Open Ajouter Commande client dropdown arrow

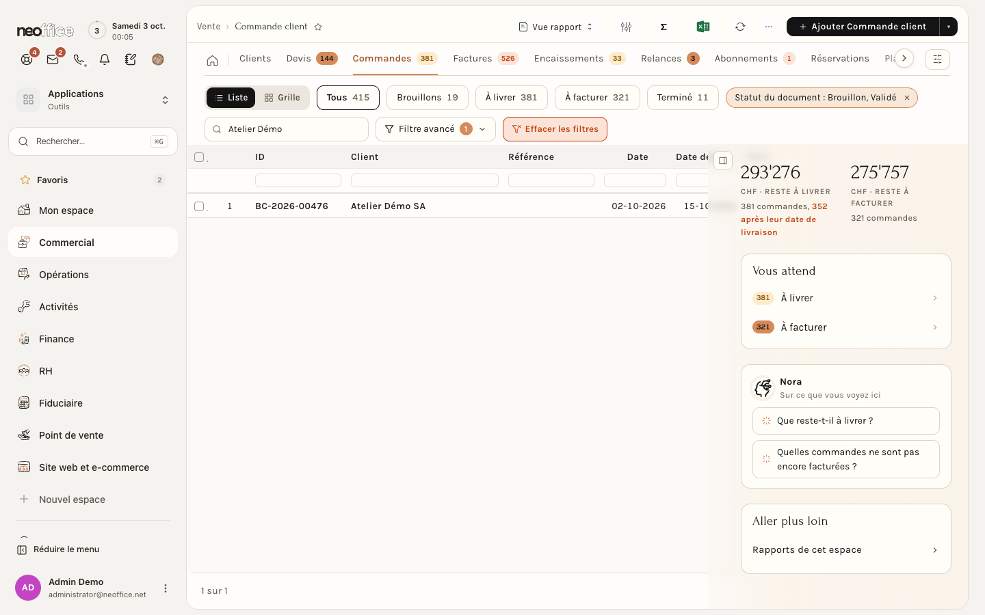point(949,27)
